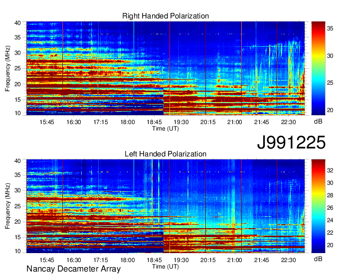Click the dB unit label beside top color bar

318,122
